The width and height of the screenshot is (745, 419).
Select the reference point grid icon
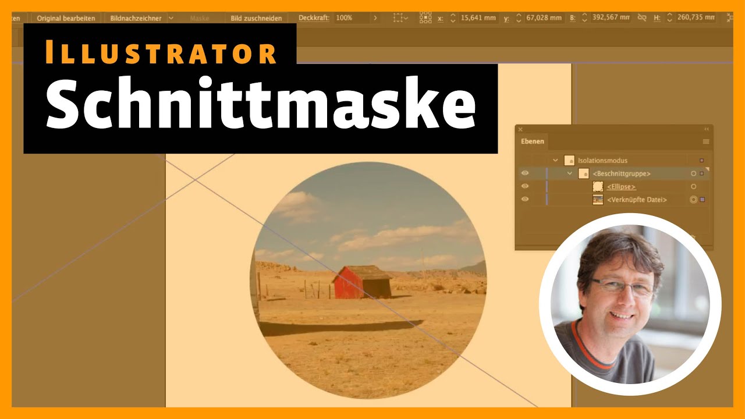pyautogui.click(x=425, y=18)
